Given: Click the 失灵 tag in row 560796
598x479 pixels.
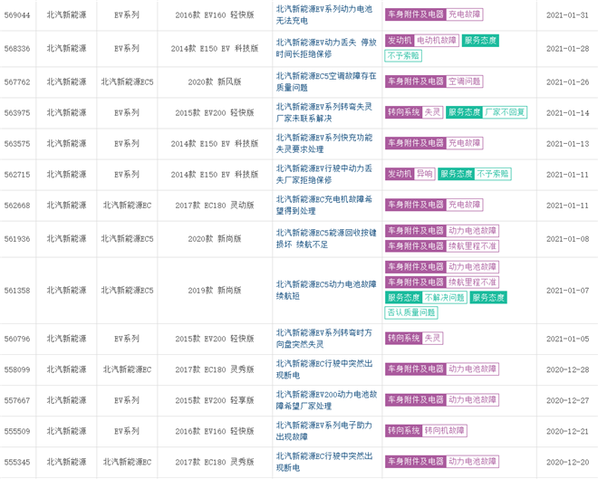Looking at the screenshot, I should 432,338.
